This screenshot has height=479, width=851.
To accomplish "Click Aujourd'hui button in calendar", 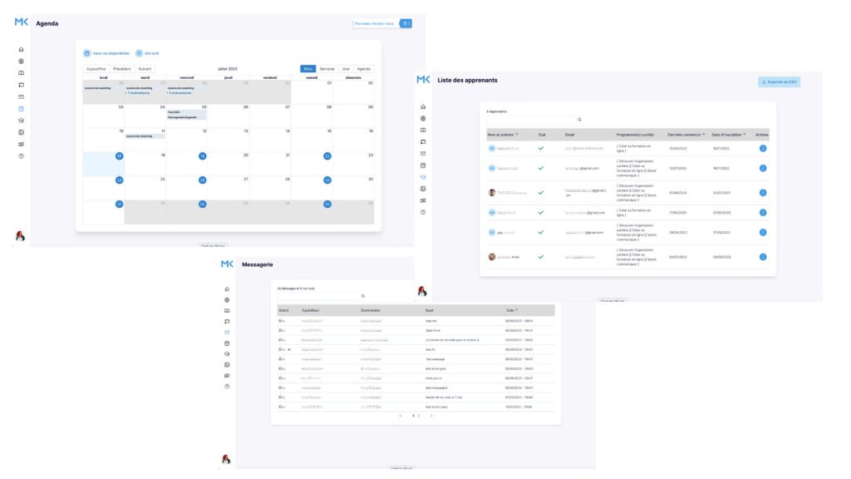I will [96, 69].
